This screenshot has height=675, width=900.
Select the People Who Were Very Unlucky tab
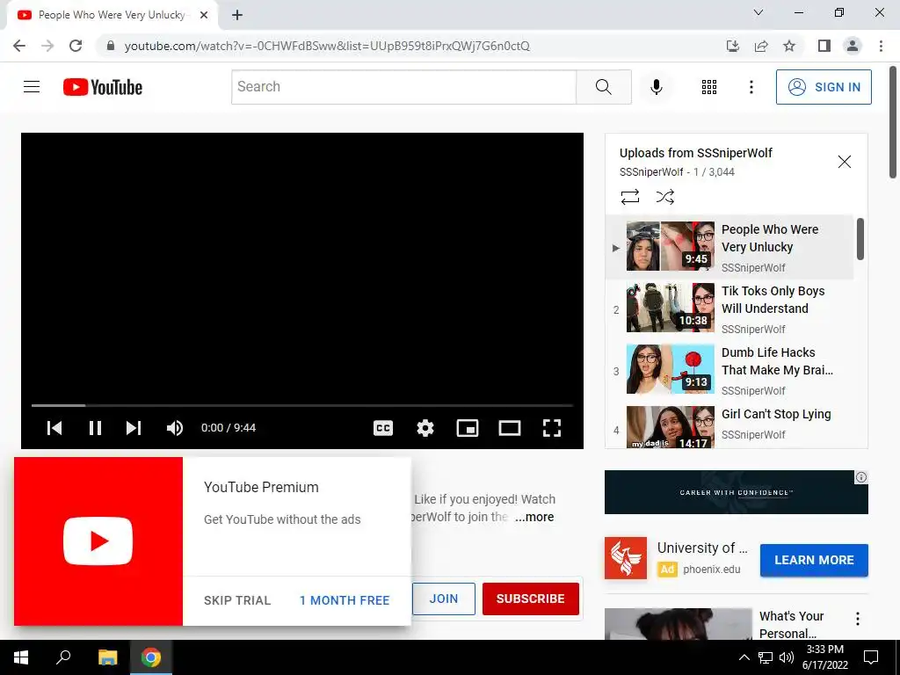112,16
